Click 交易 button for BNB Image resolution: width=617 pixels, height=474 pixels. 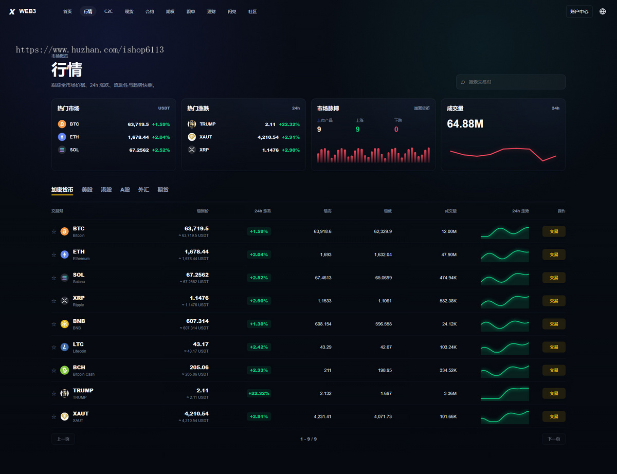[x=554, y=324]
